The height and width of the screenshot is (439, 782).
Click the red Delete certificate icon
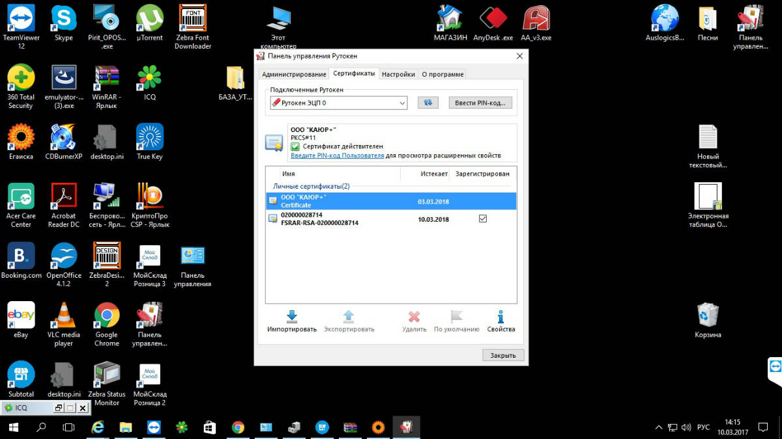click(x=414, y=316)
